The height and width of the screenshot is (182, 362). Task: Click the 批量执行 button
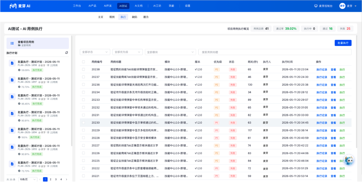[x=343, y=43]
